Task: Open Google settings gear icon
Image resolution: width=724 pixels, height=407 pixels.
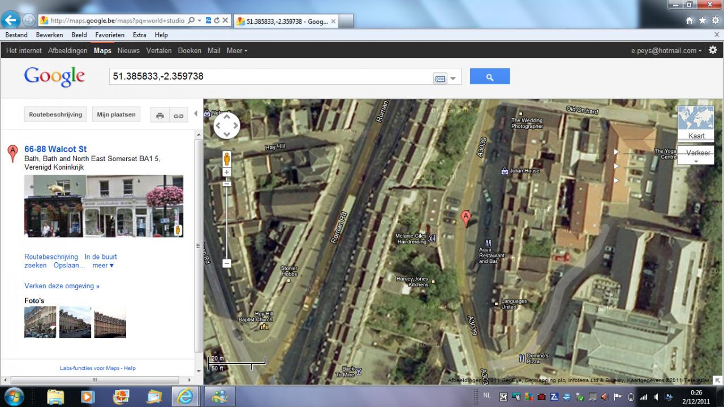Action: (x=713, y=50)
